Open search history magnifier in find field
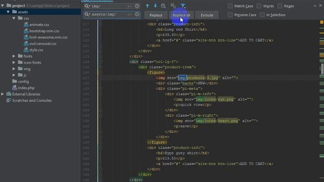 [87, 6]
